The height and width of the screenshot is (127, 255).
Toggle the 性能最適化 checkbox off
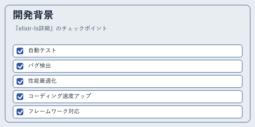pyautogui.click(x=20, y=81)
